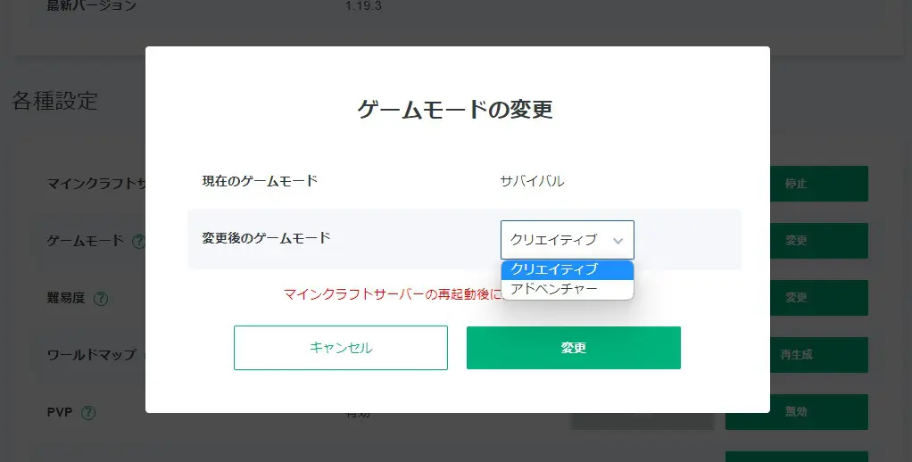Click the 無効 button in the PVP row

coord(796,412)
